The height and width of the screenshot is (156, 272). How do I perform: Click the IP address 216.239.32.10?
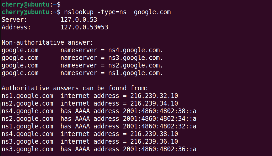tap(154, 96)
